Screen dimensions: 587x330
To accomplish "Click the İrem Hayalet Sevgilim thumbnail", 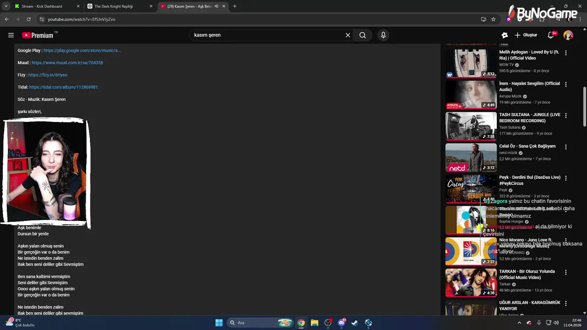I will tap(471, 95).
